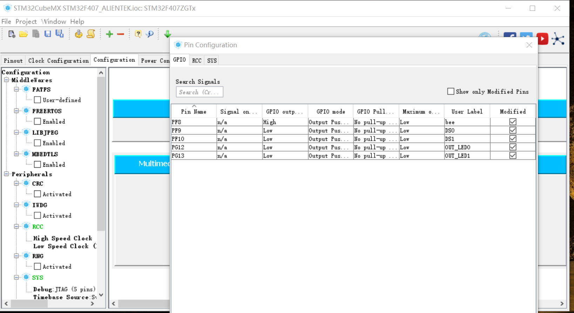
Task: Collapse the CRC tree node
Action: 16,183
